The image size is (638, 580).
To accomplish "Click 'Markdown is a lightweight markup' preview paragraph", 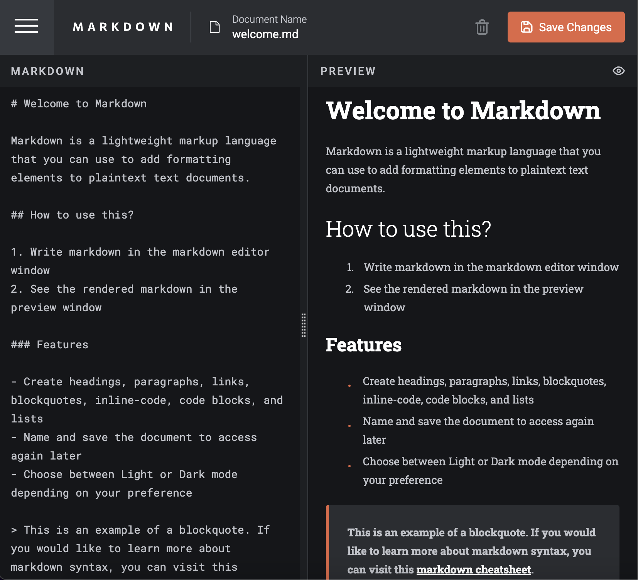I will pos(463,170).
